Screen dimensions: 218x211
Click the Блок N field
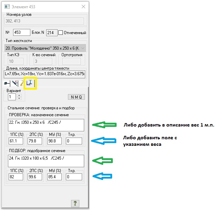51,33
